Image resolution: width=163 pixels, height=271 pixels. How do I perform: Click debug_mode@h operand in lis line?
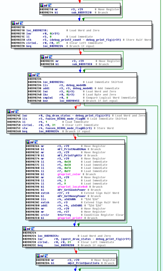76,85
